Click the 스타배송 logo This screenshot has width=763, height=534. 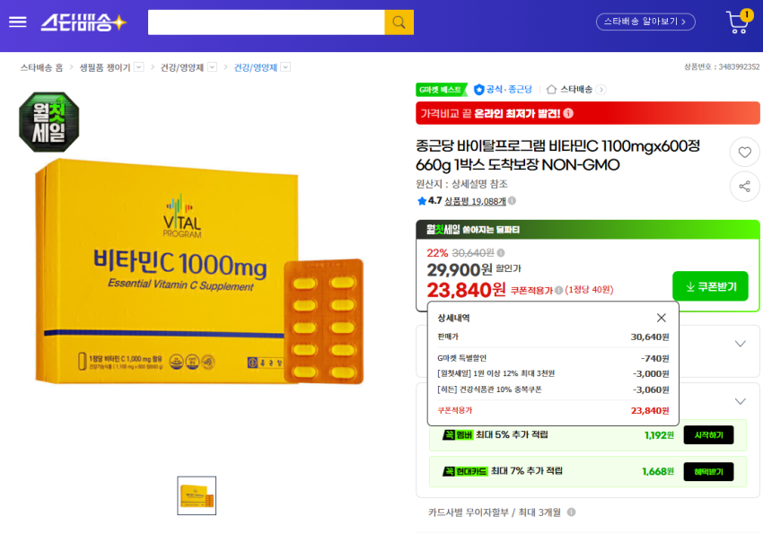tap(83, 22)
